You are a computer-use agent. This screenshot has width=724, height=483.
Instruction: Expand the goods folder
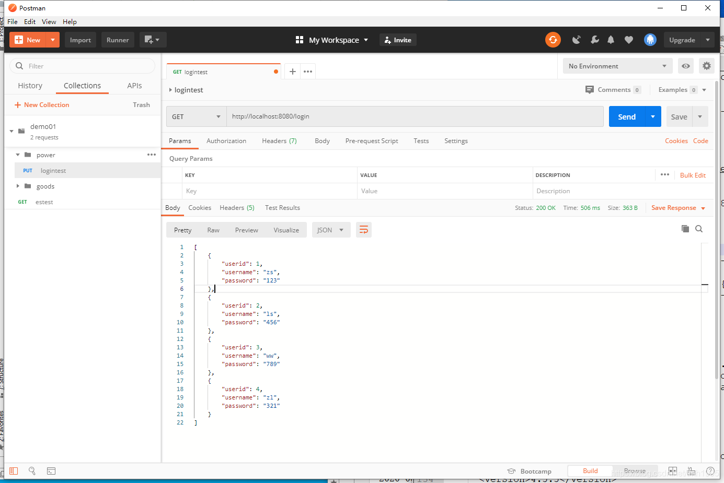click(x=18, y=186)
